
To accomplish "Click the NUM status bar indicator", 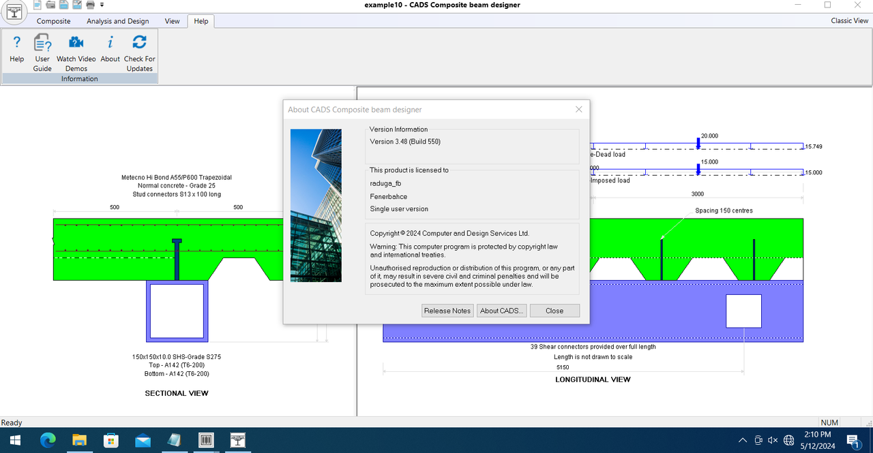I will [x=829, y=423].
